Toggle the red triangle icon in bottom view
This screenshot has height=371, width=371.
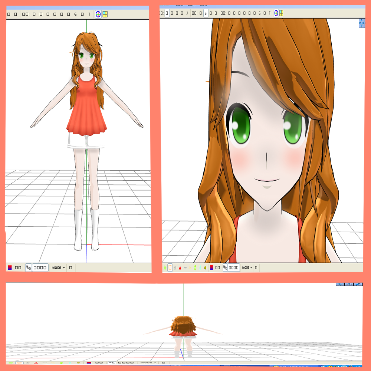36,363
